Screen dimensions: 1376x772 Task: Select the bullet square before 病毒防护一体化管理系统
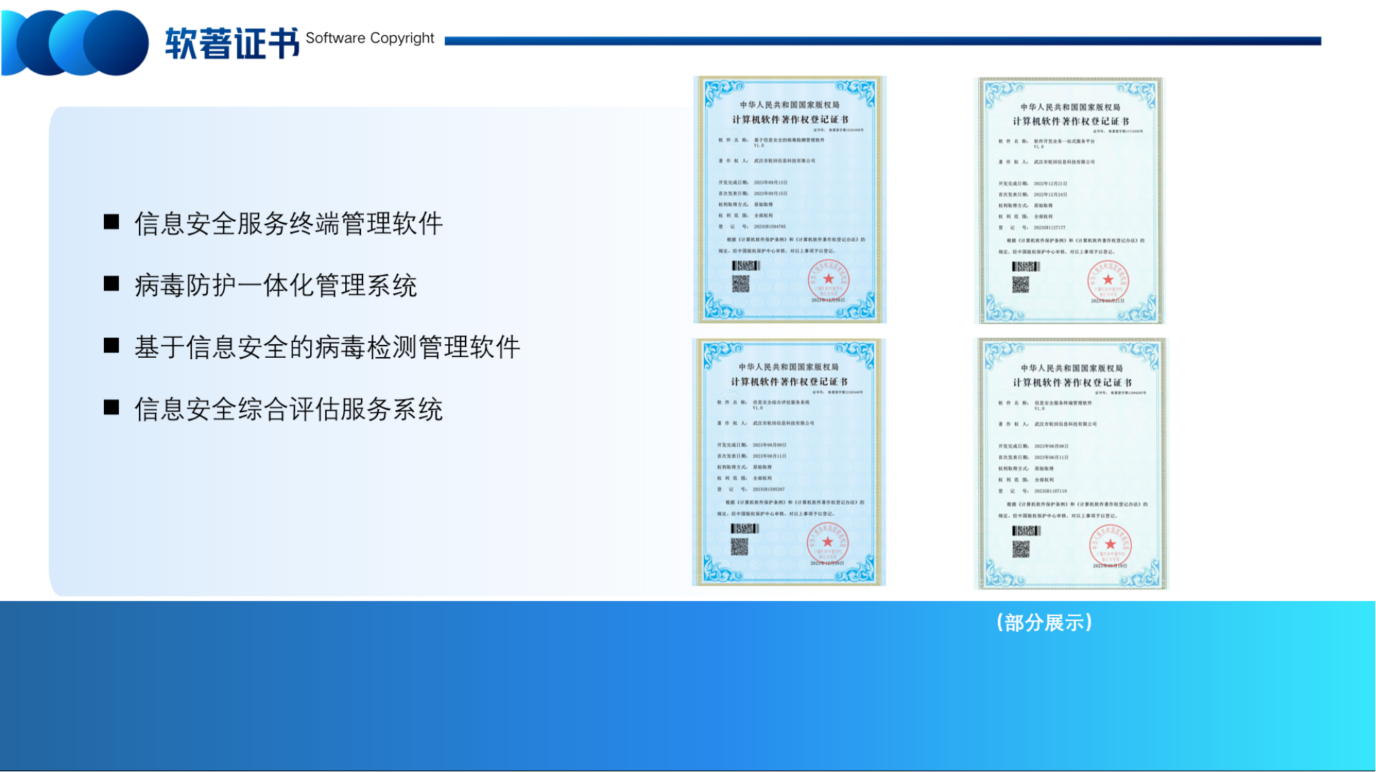coord(111,284)
